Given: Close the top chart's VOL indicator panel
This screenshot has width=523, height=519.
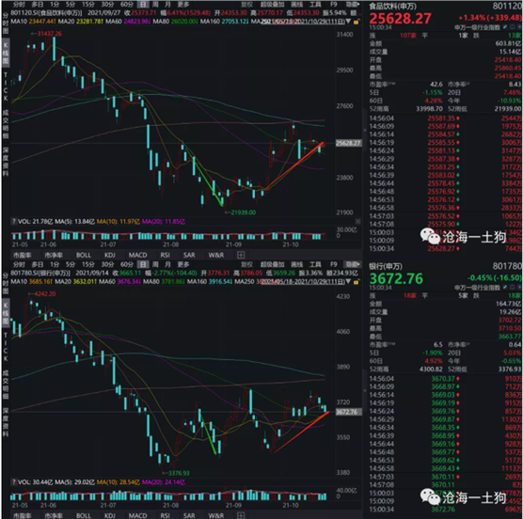Looking at the screenshot, I should 357,221.
